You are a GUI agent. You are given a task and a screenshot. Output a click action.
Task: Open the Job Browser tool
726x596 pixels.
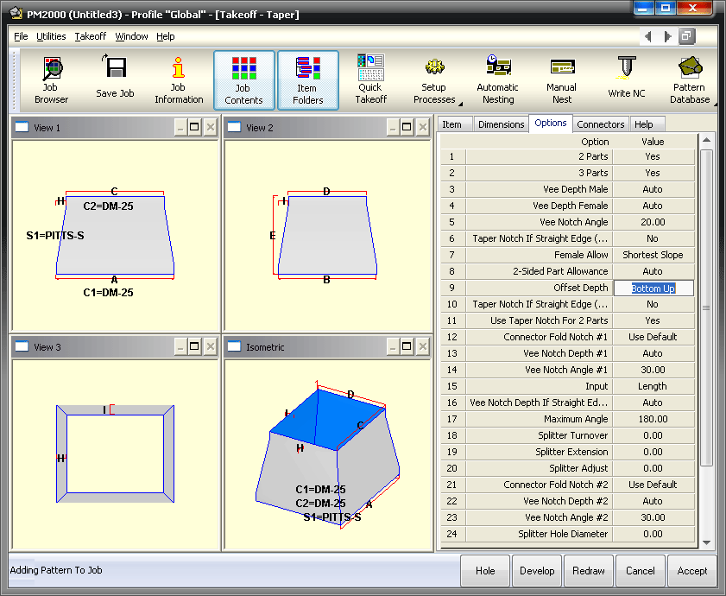pos(51,80)
